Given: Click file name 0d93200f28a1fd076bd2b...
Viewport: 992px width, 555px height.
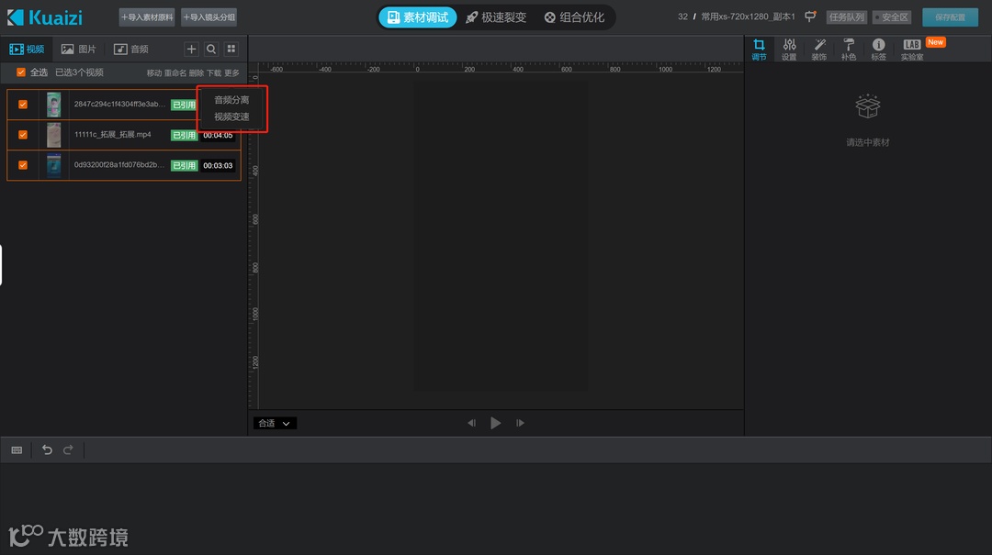Looking at the screenshot, I should point(119,165).
